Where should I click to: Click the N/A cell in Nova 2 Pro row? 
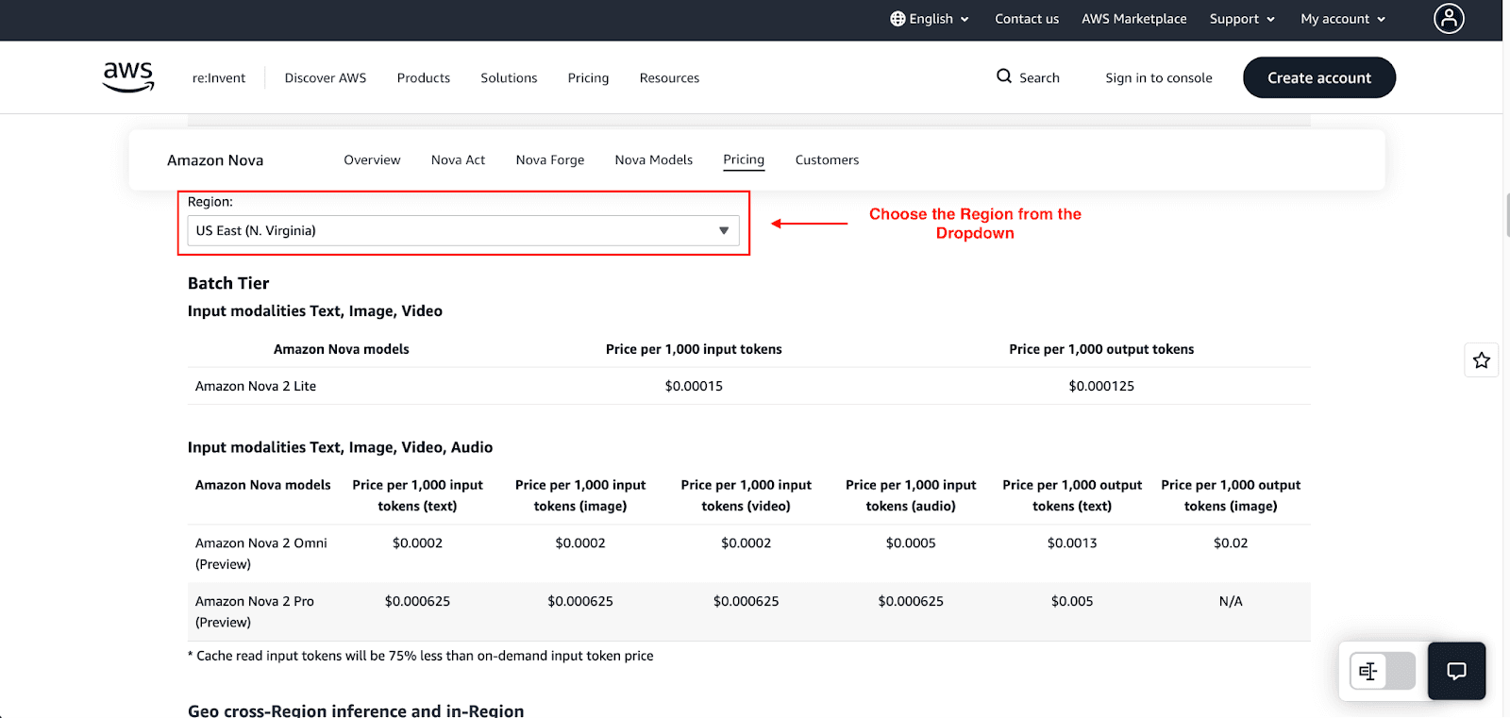(1231, 601)
